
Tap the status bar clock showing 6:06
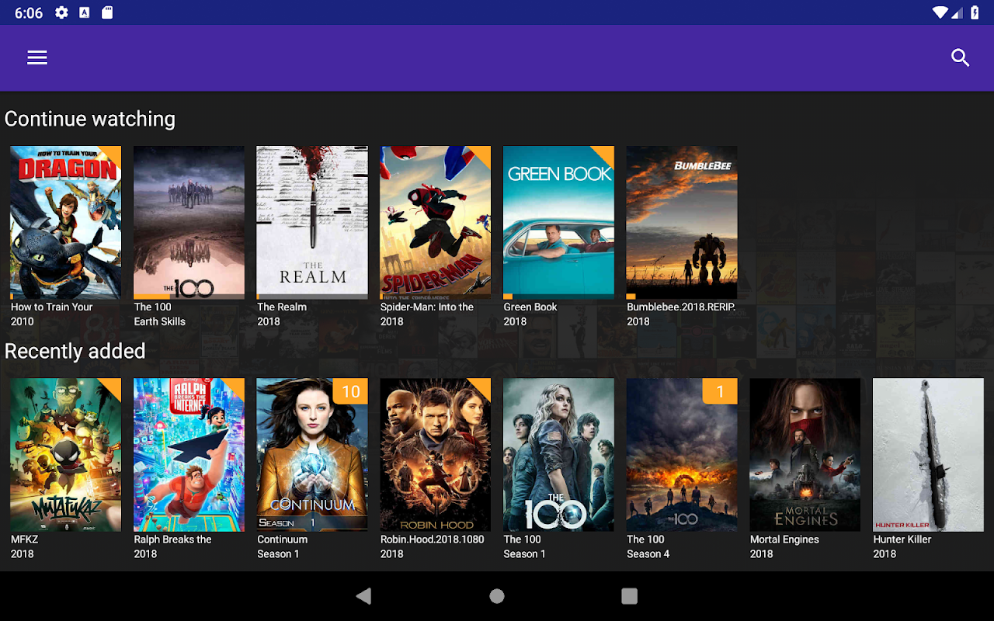tap(29, 13)
